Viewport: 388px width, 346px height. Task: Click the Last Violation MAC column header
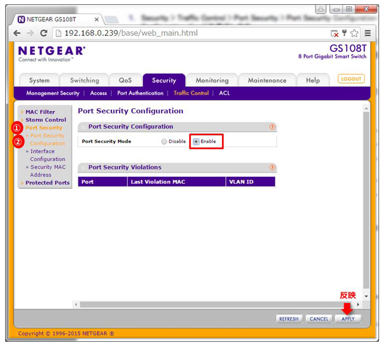tap(176, 182)
